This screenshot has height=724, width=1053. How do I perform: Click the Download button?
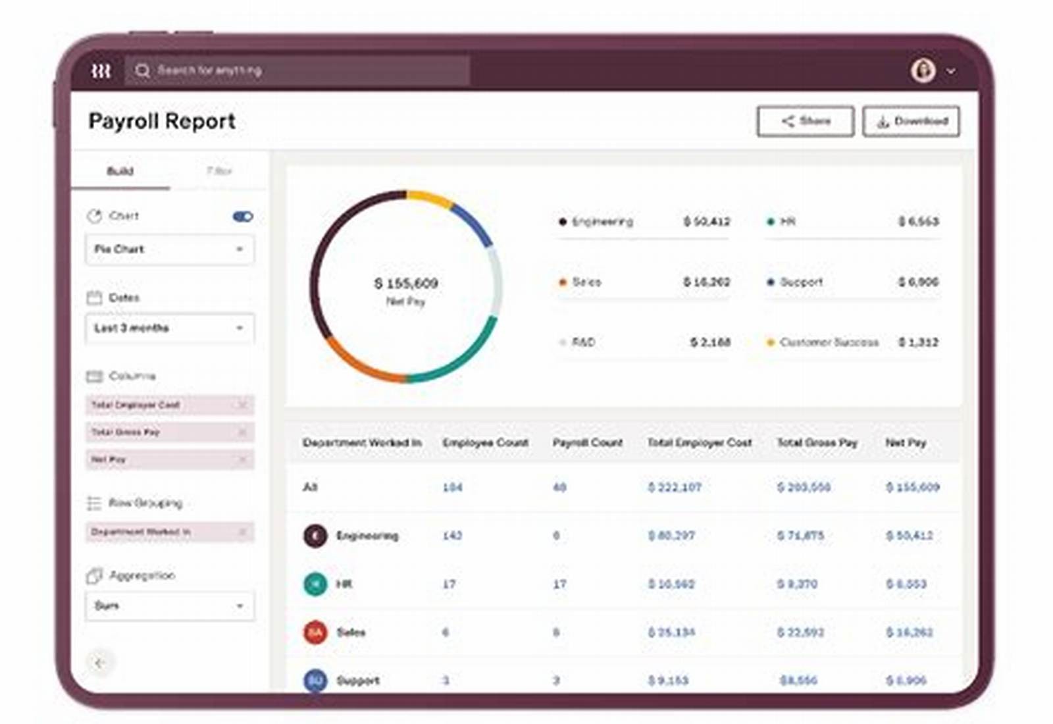pos(911,121)
